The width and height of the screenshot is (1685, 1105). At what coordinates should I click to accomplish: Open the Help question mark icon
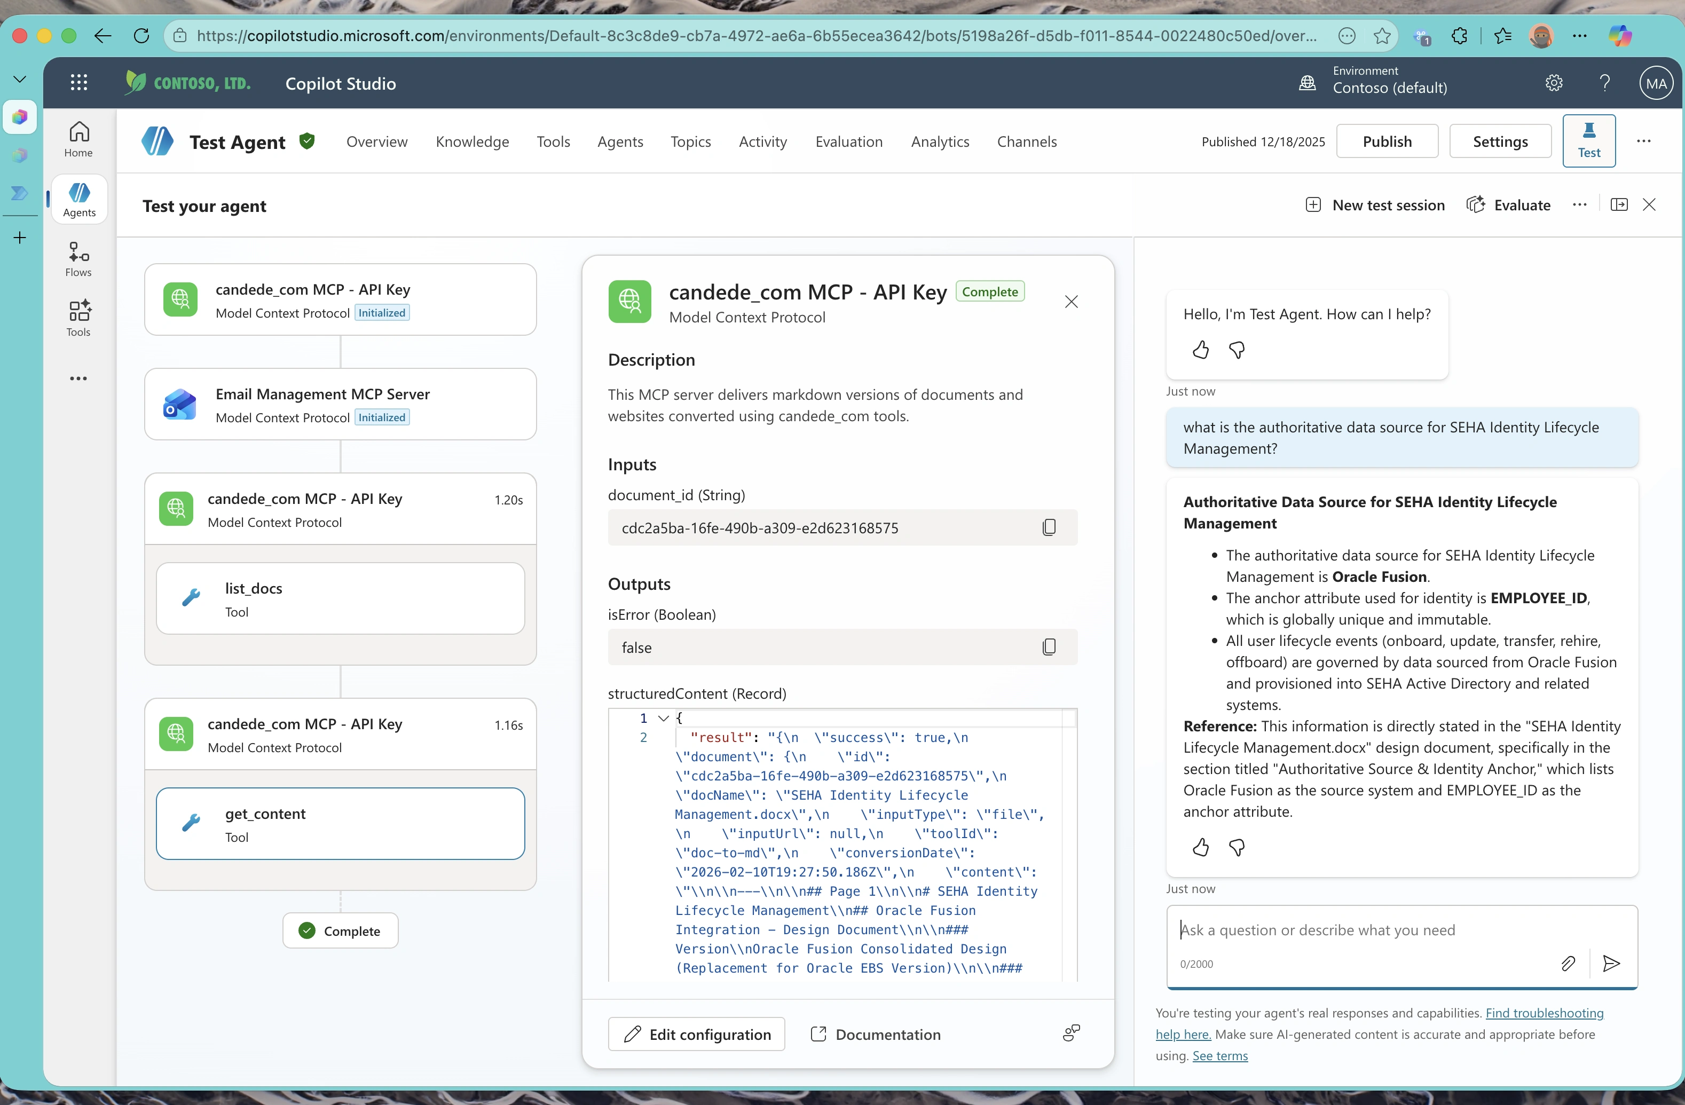[x=1605, y=83]
